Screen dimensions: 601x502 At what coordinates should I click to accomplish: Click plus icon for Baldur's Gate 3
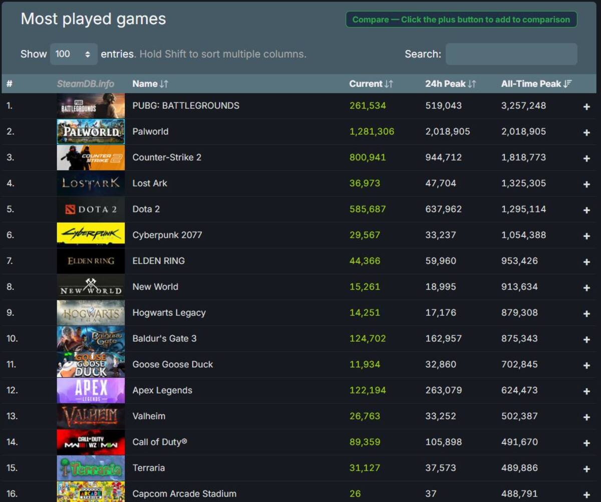pyautogui.click(x=586, y=340)
